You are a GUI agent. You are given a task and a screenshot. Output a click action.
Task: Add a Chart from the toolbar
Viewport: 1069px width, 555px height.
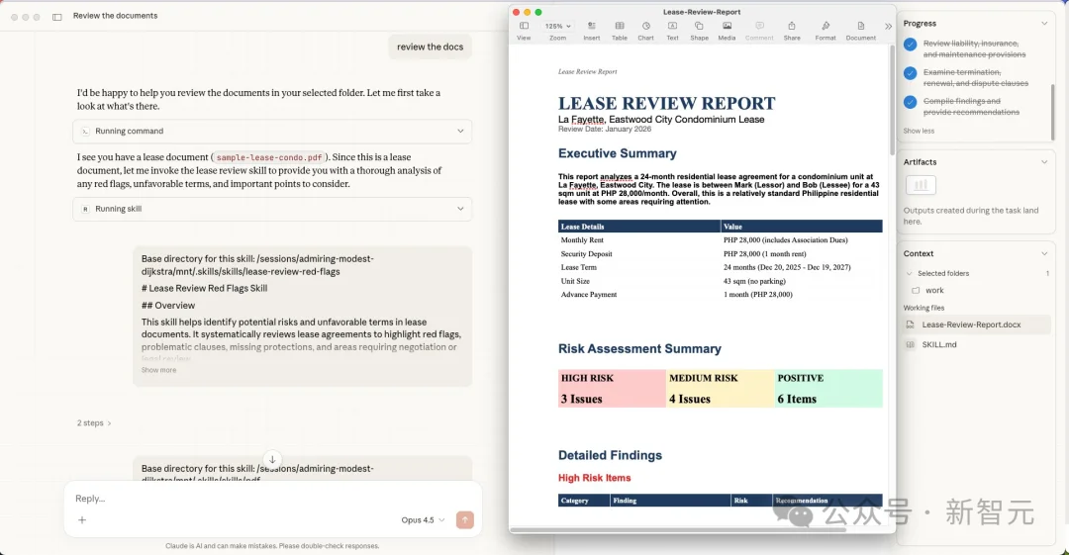click(645, 30)
